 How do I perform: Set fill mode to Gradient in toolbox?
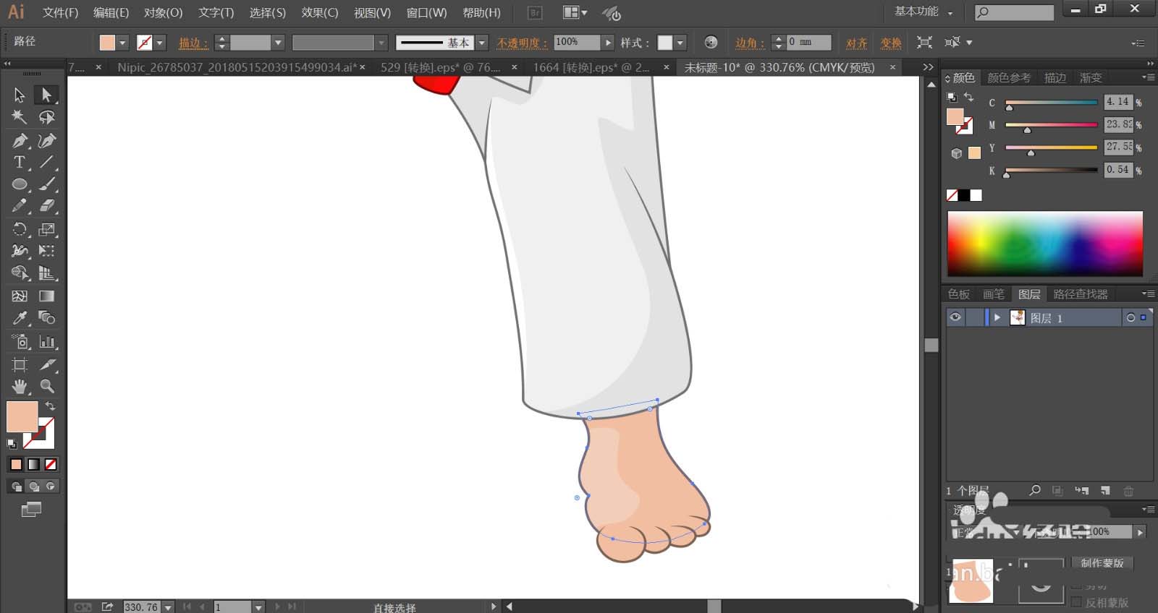point(33,464)
